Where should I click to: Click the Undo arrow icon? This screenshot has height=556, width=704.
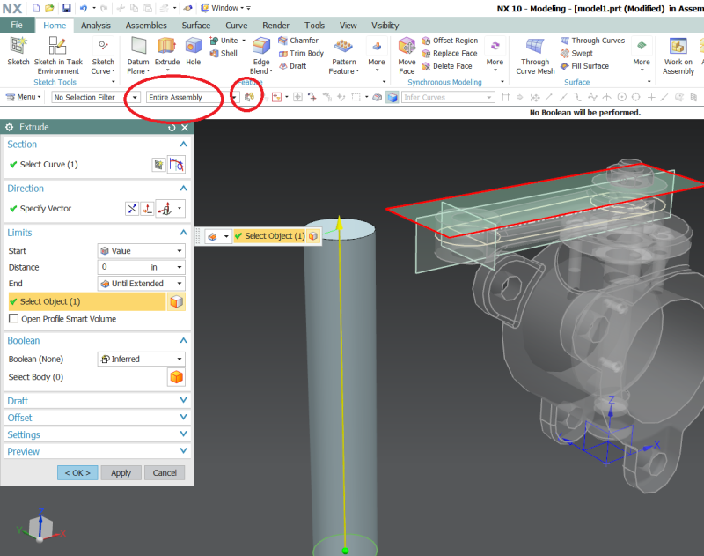click(x=84, y=8)
